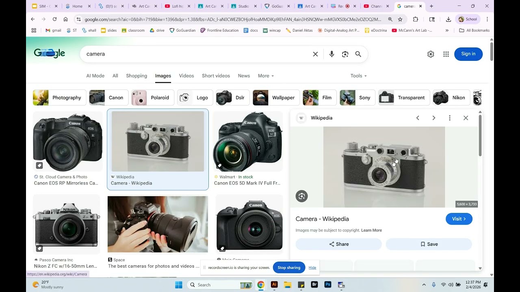
Task: Click Stop sharing button
Action: [289, 268]
